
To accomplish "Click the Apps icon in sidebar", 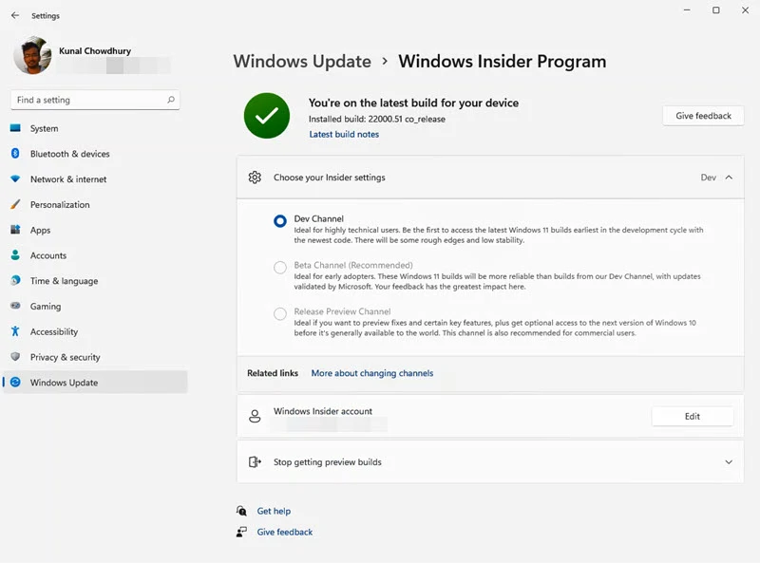I will tap(15, 230).
